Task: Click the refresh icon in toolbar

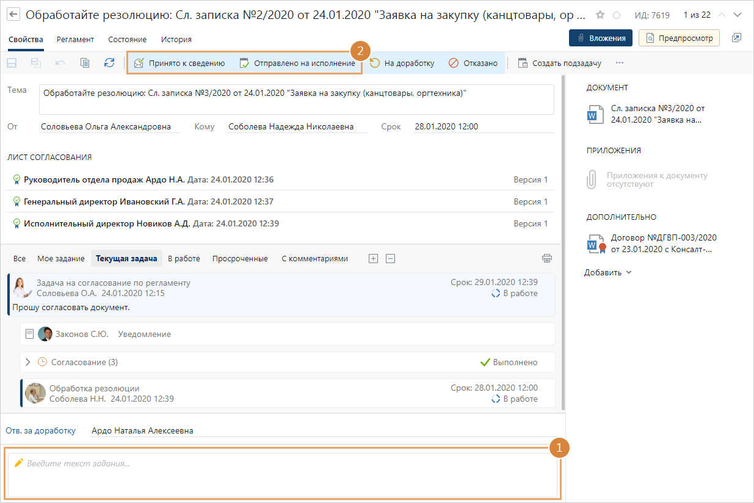Action: coord(109,63)
